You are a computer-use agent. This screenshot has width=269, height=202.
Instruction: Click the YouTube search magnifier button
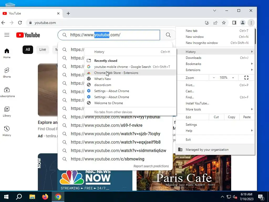click(x=168, y=35)
